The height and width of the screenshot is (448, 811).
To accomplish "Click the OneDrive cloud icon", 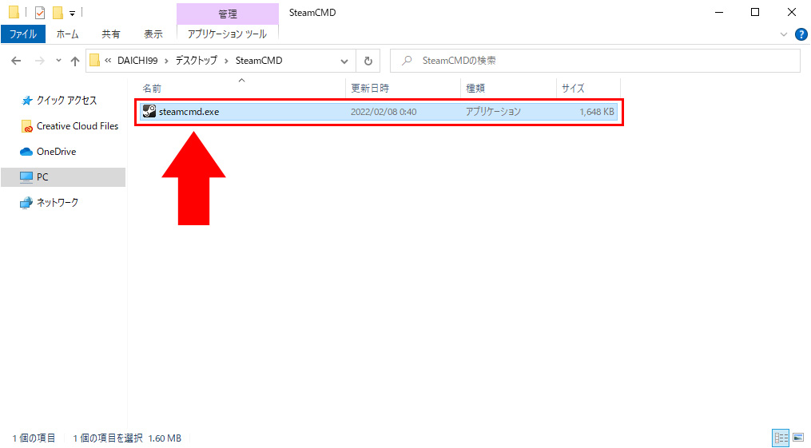I will [26, 152].
